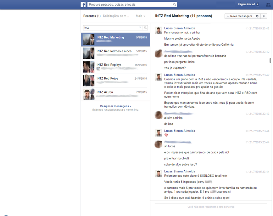Click the reply icon beside 21/7/2015 23:43
This screenshot has width=273, height=216.
[x=247, y=114]
